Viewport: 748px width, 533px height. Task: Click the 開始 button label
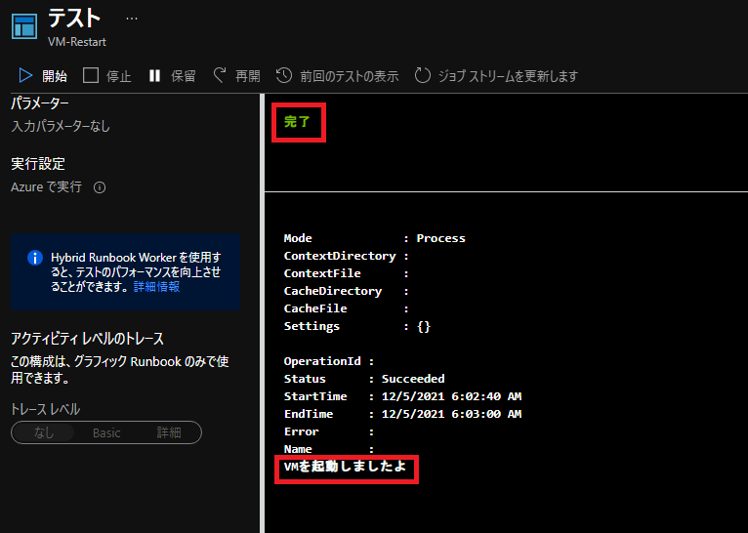tap(55, 76)
